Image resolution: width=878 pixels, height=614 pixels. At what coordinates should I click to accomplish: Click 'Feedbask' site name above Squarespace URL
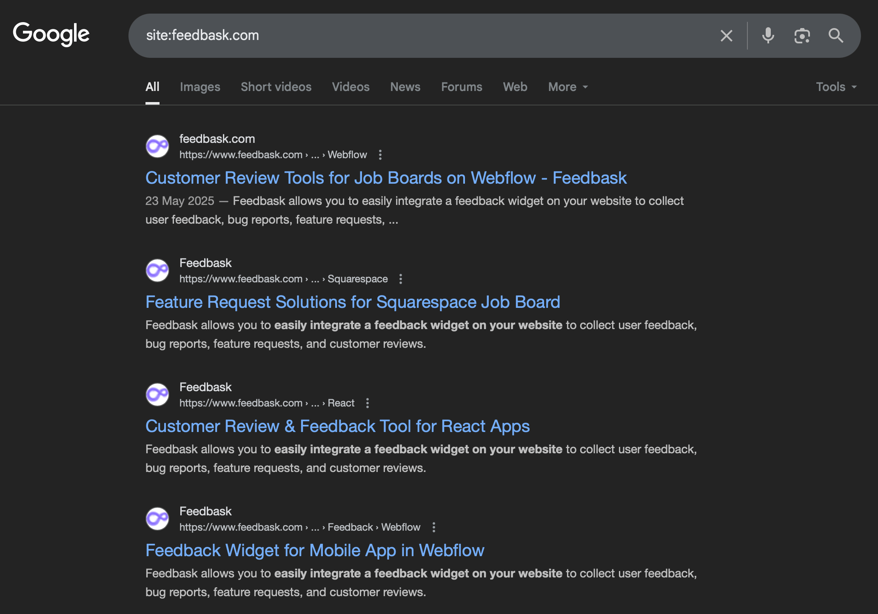205,263
